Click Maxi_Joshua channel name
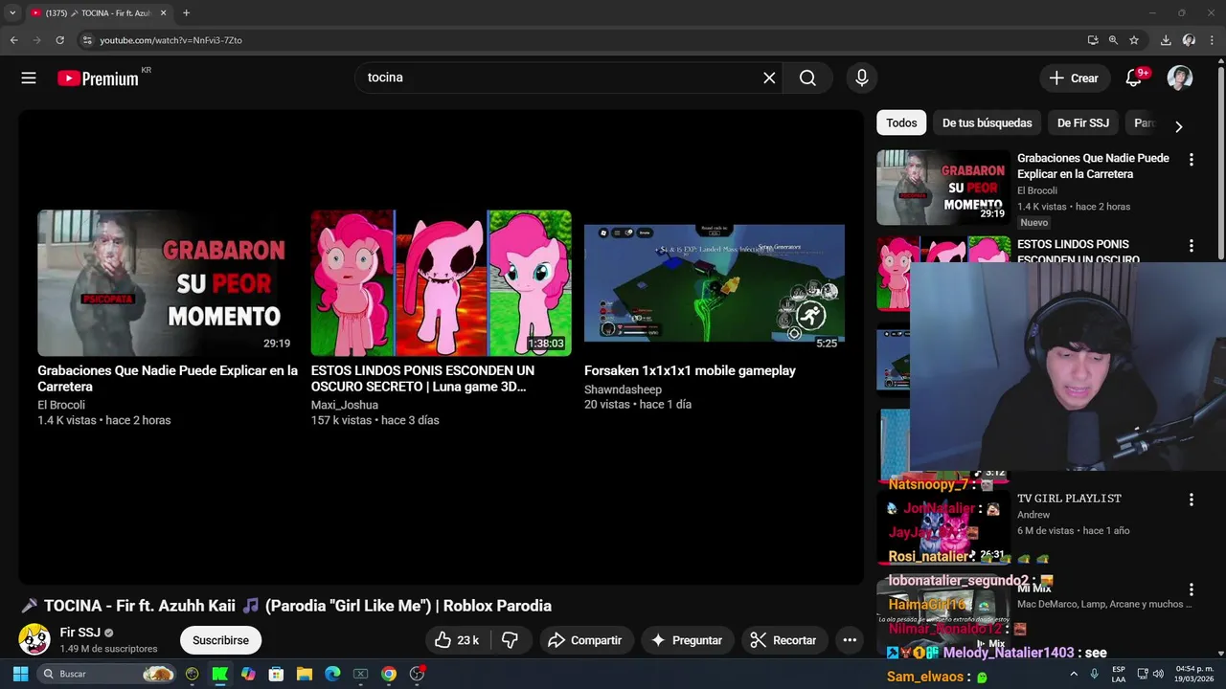 point(345,405)
